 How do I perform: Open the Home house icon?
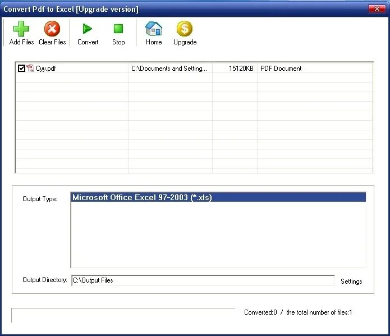(154, 29)
